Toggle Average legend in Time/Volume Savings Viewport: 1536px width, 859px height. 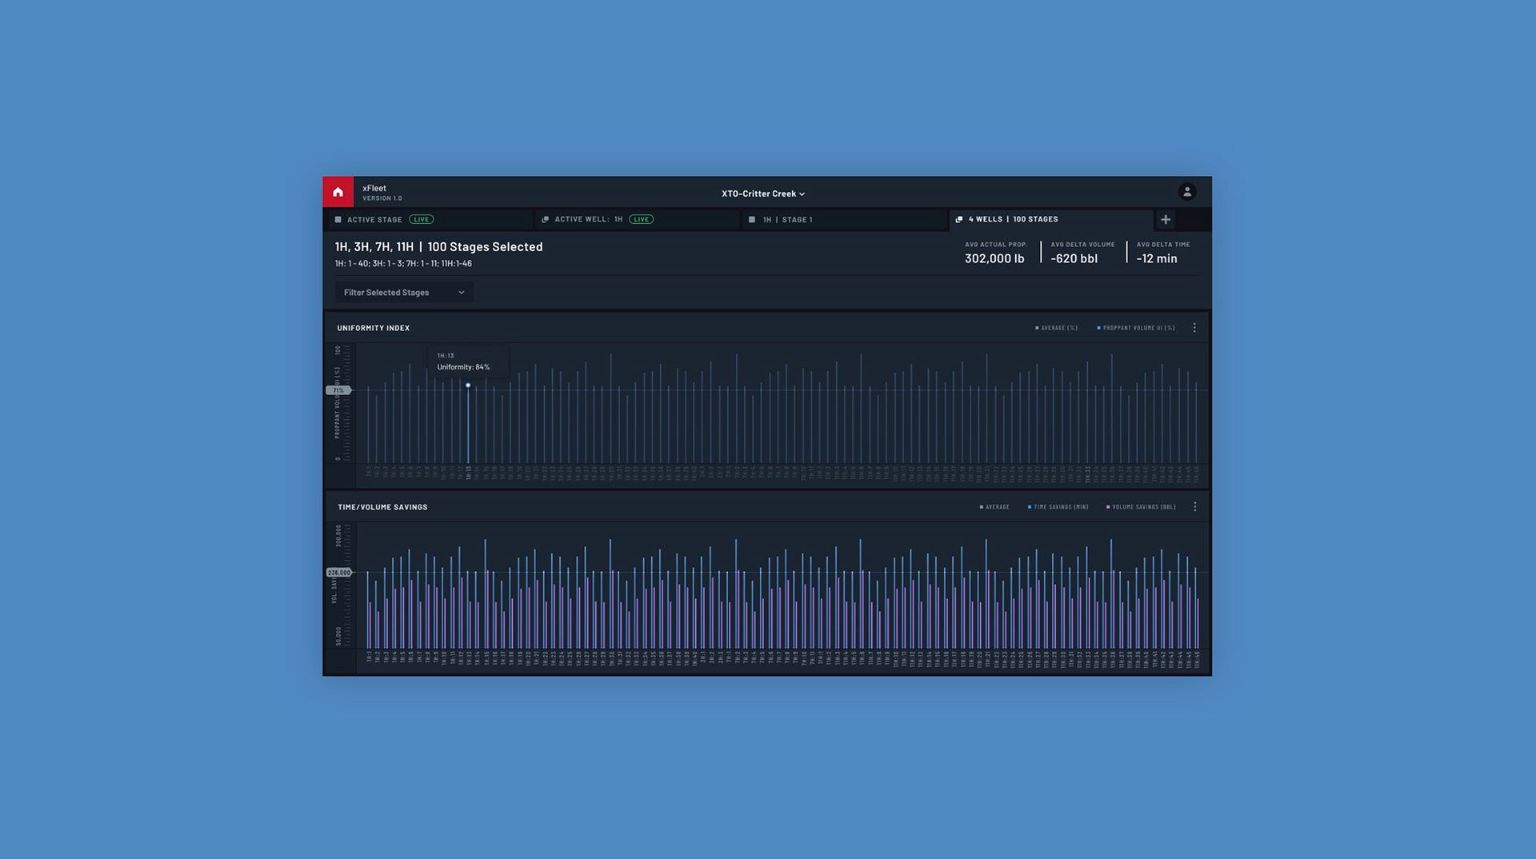click(x=994, y=507)
